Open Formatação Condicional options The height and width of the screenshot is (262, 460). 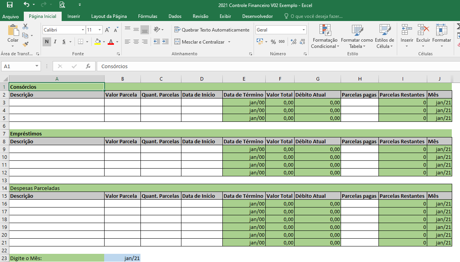click(x=325, y=37)
